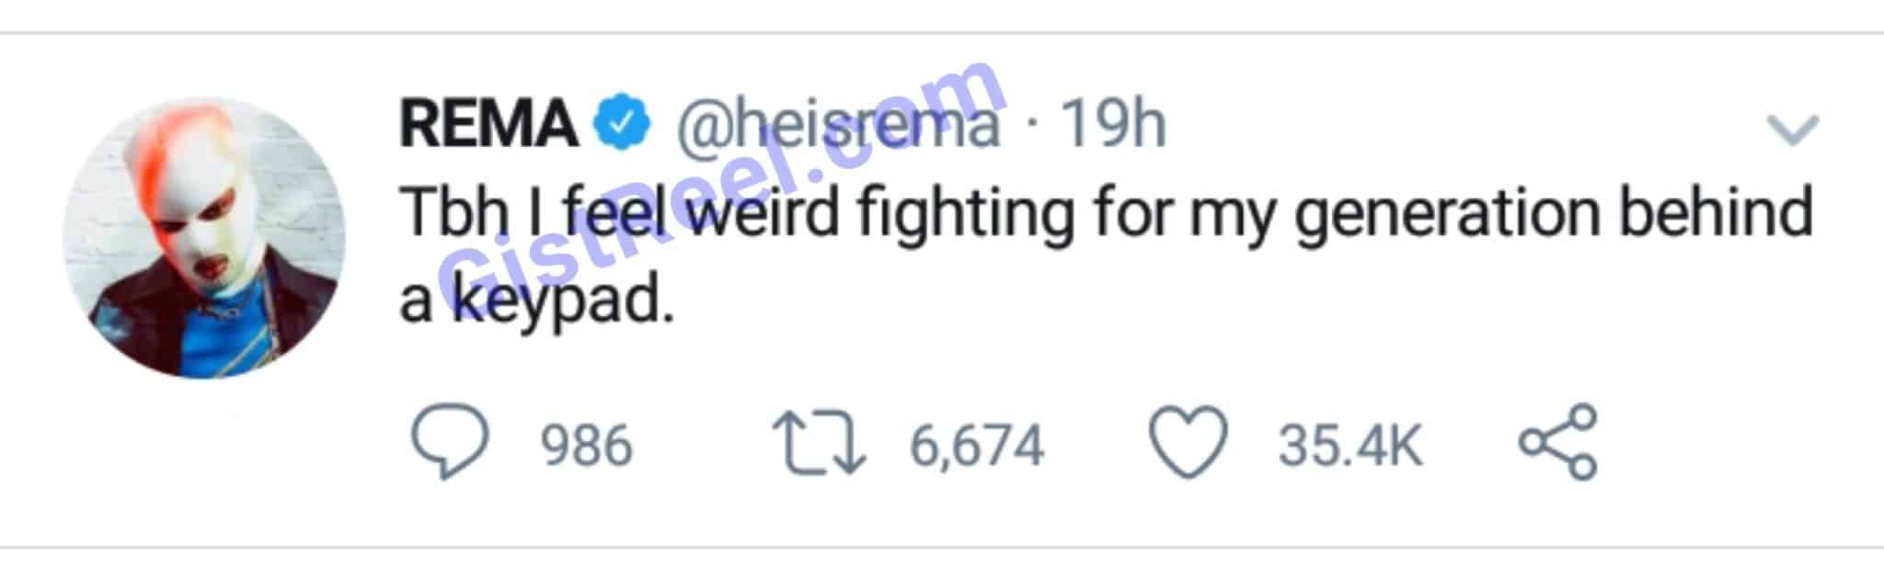Like the tweet with the heart icon
The image size is (1884, 567).
[1189, 444]
